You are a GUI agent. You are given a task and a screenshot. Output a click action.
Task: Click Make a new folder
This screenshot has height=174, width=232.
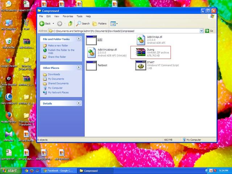click(58, 45)
